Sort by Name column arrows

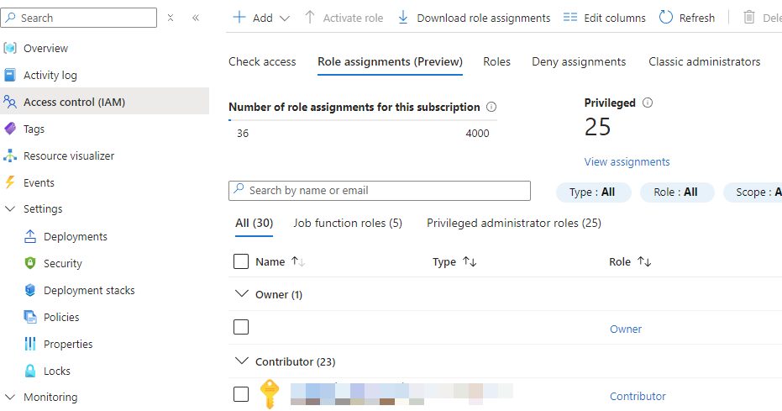click(297, 261)
